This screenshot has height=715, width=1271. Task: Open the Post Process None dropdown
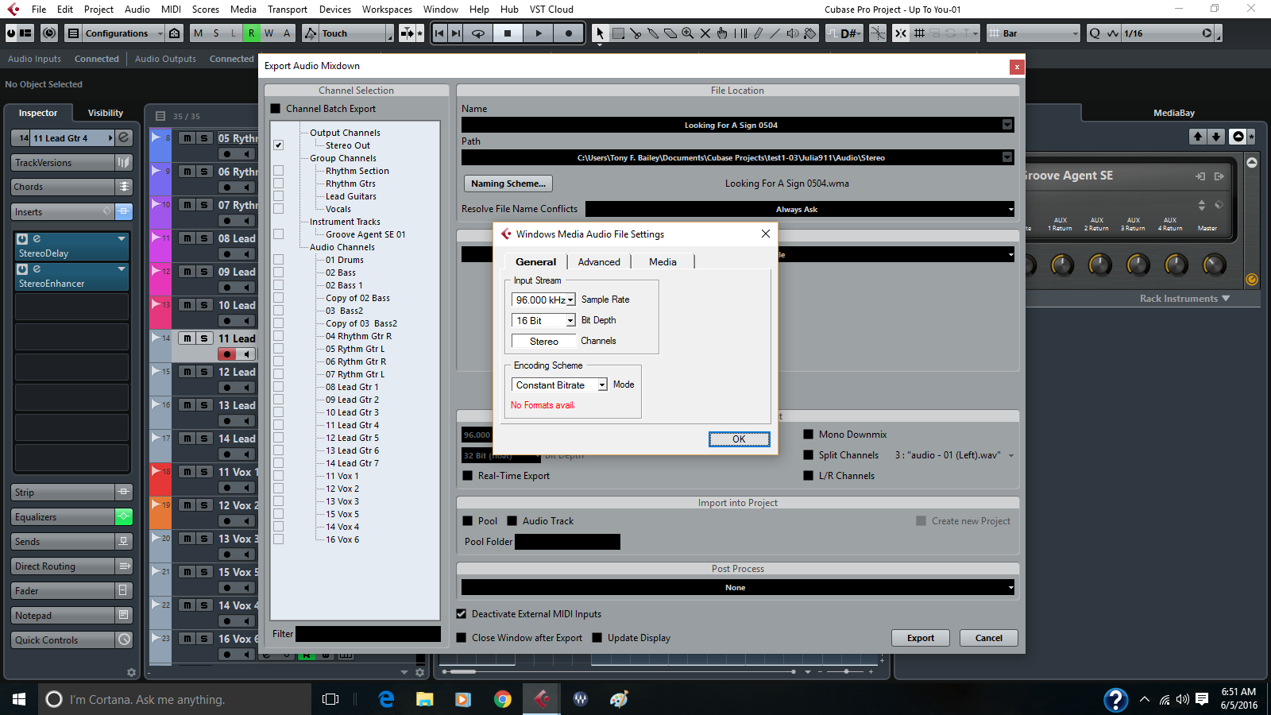(739, 588)
